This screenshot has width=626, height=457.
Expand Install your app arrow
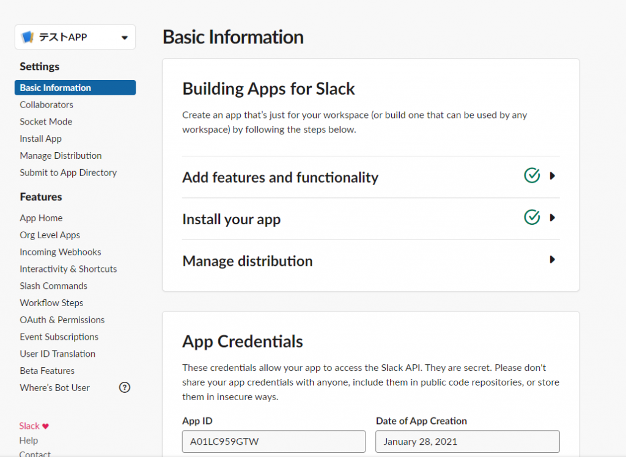click(x=553, y=218)
